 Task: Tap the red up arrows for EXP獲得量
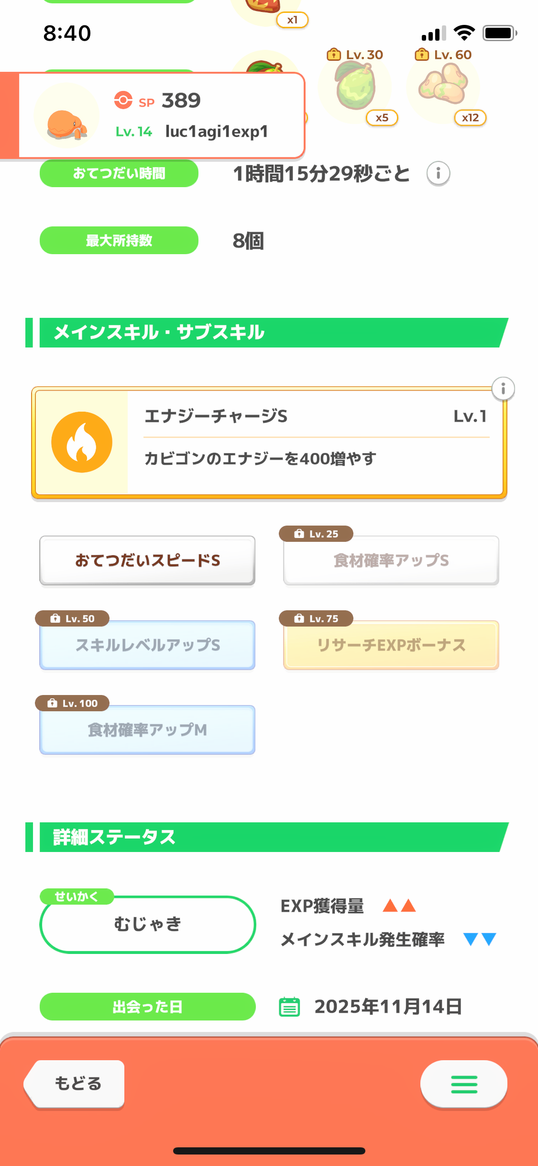click(x=399, y=906)
